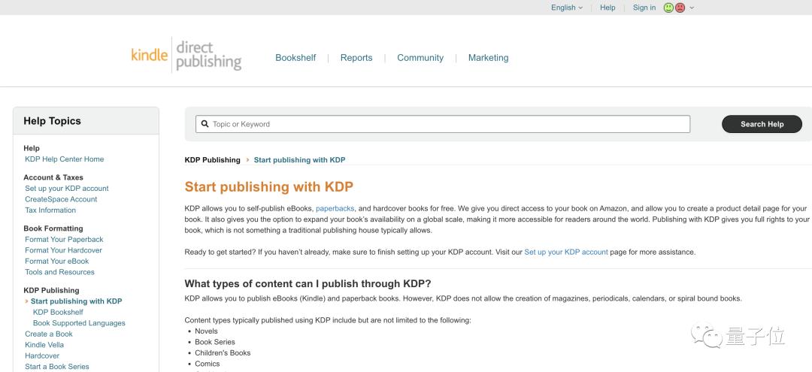This screenshot has height=372, width=812.
Task: Open KDP Help Center Home in sidebar
Action: tap(64, 159)
